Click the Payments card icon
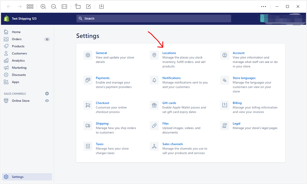Image resolution: width=307 pixels, height=184 pixels. 88,80
